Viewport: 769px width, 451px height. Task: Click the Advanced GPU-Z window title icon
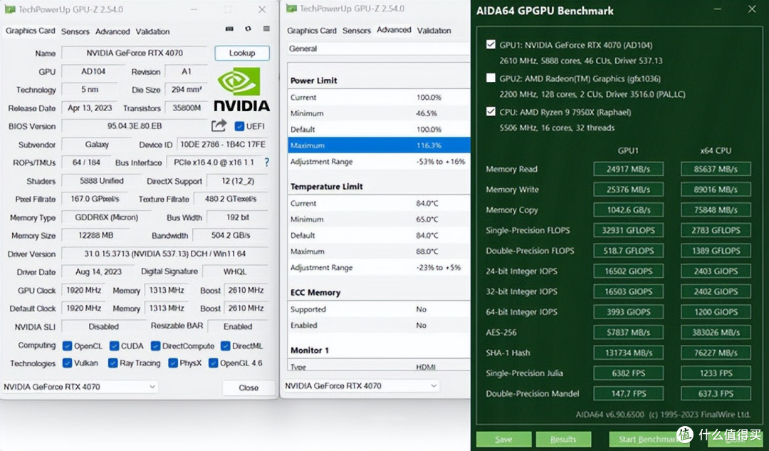click(291, 9)
